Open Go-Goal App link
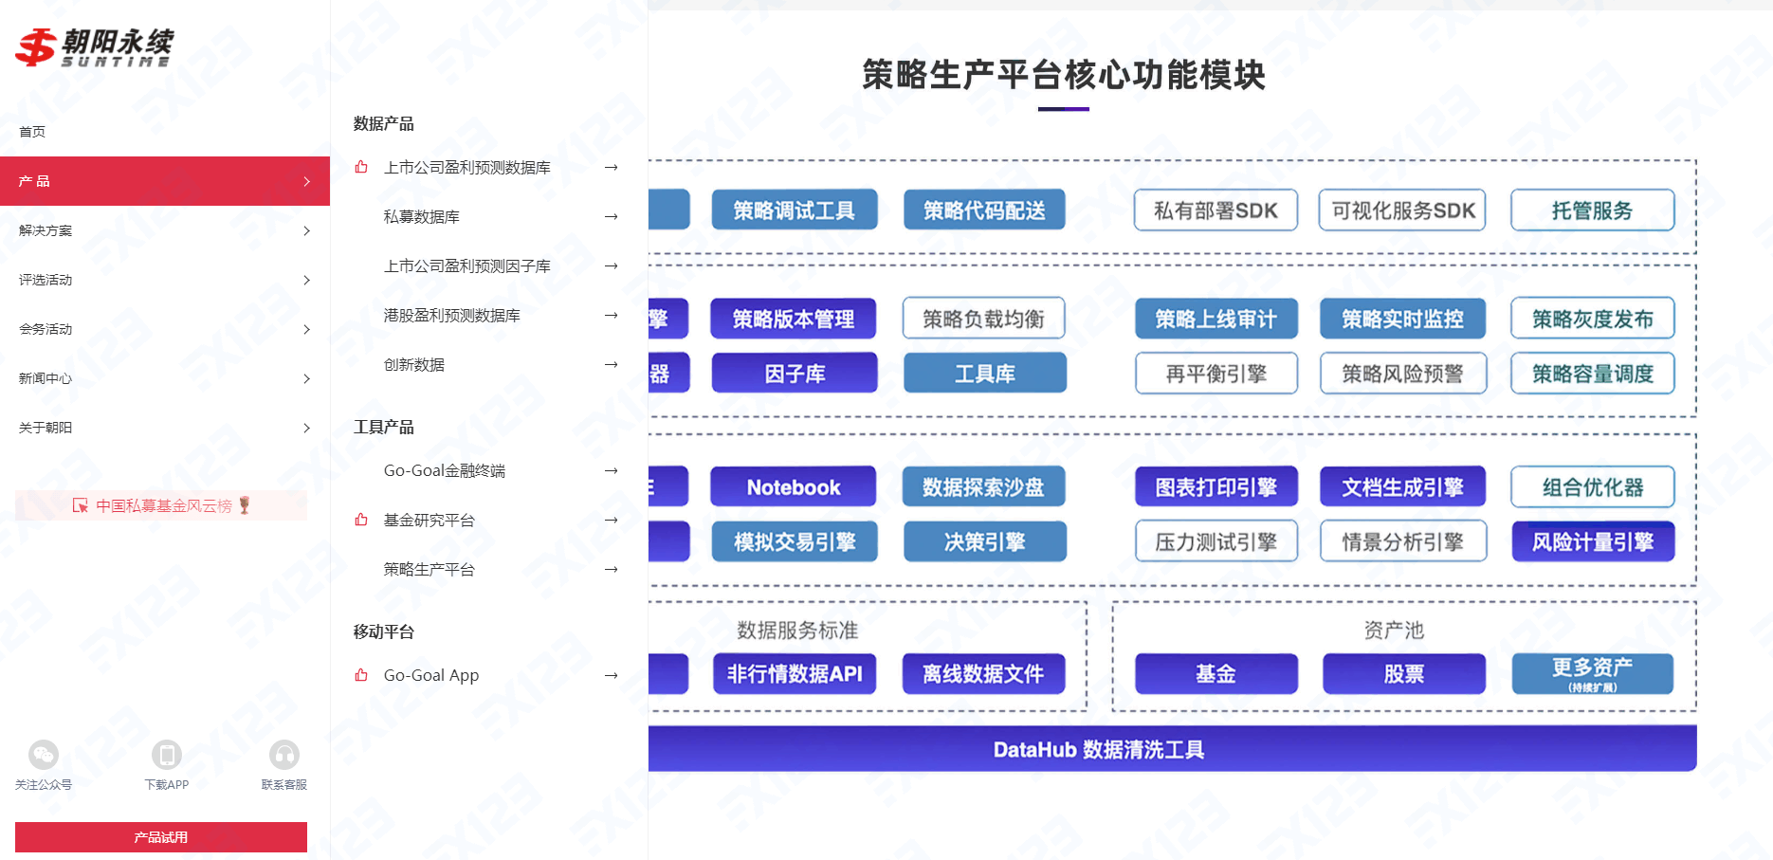1773x860 pixels. pos(431,675)
